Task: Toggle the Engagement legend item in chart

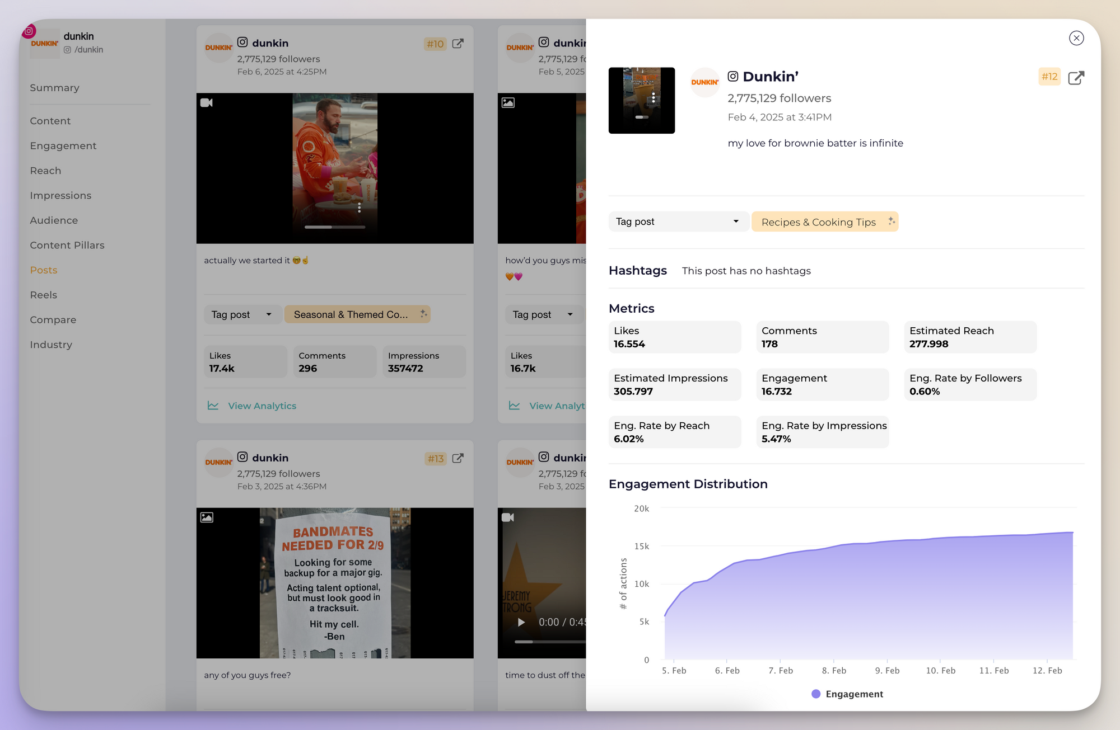Action: (847, 694)
